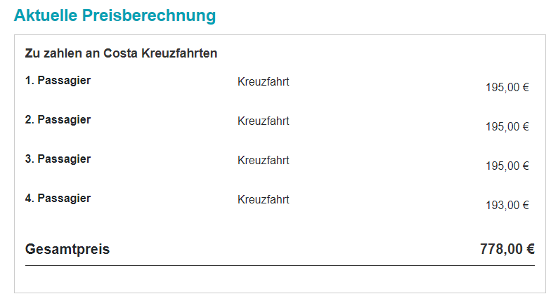Select the 'Costa Kreuzfahrten' payee name
This screenshot has height=308, width=558.
160,53
